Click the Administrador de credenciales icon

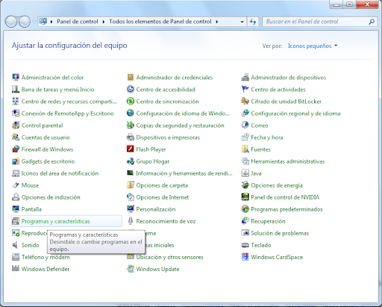pyautogui.click(x=131, y=78)
